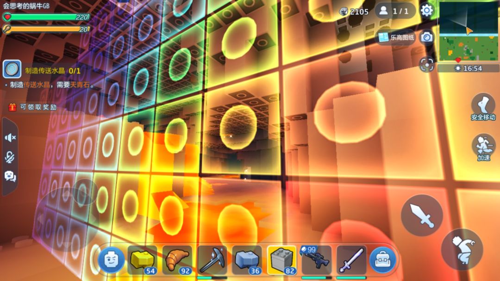Select the sniper rifle slot with 99

(x=316, y=260)
